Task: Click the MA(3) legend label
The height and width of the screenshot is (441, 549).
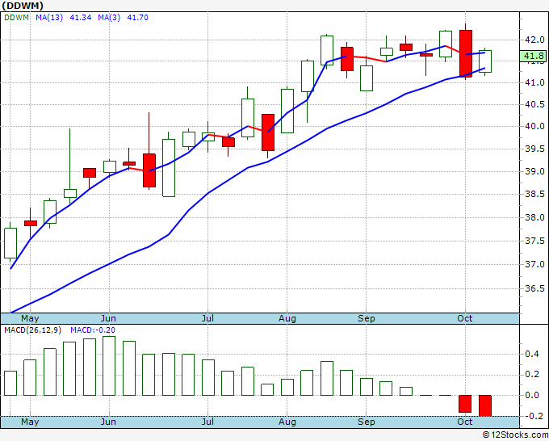Action: 109,18
